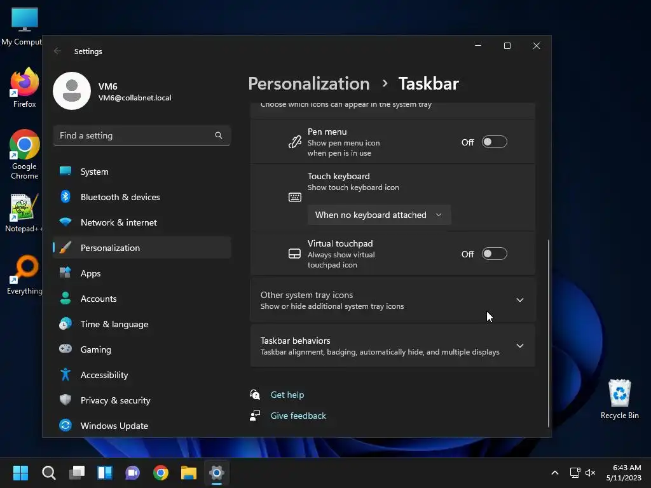Open the Get help link
The height and width of the screenshot is (488, 651).
tap(287, 395)
